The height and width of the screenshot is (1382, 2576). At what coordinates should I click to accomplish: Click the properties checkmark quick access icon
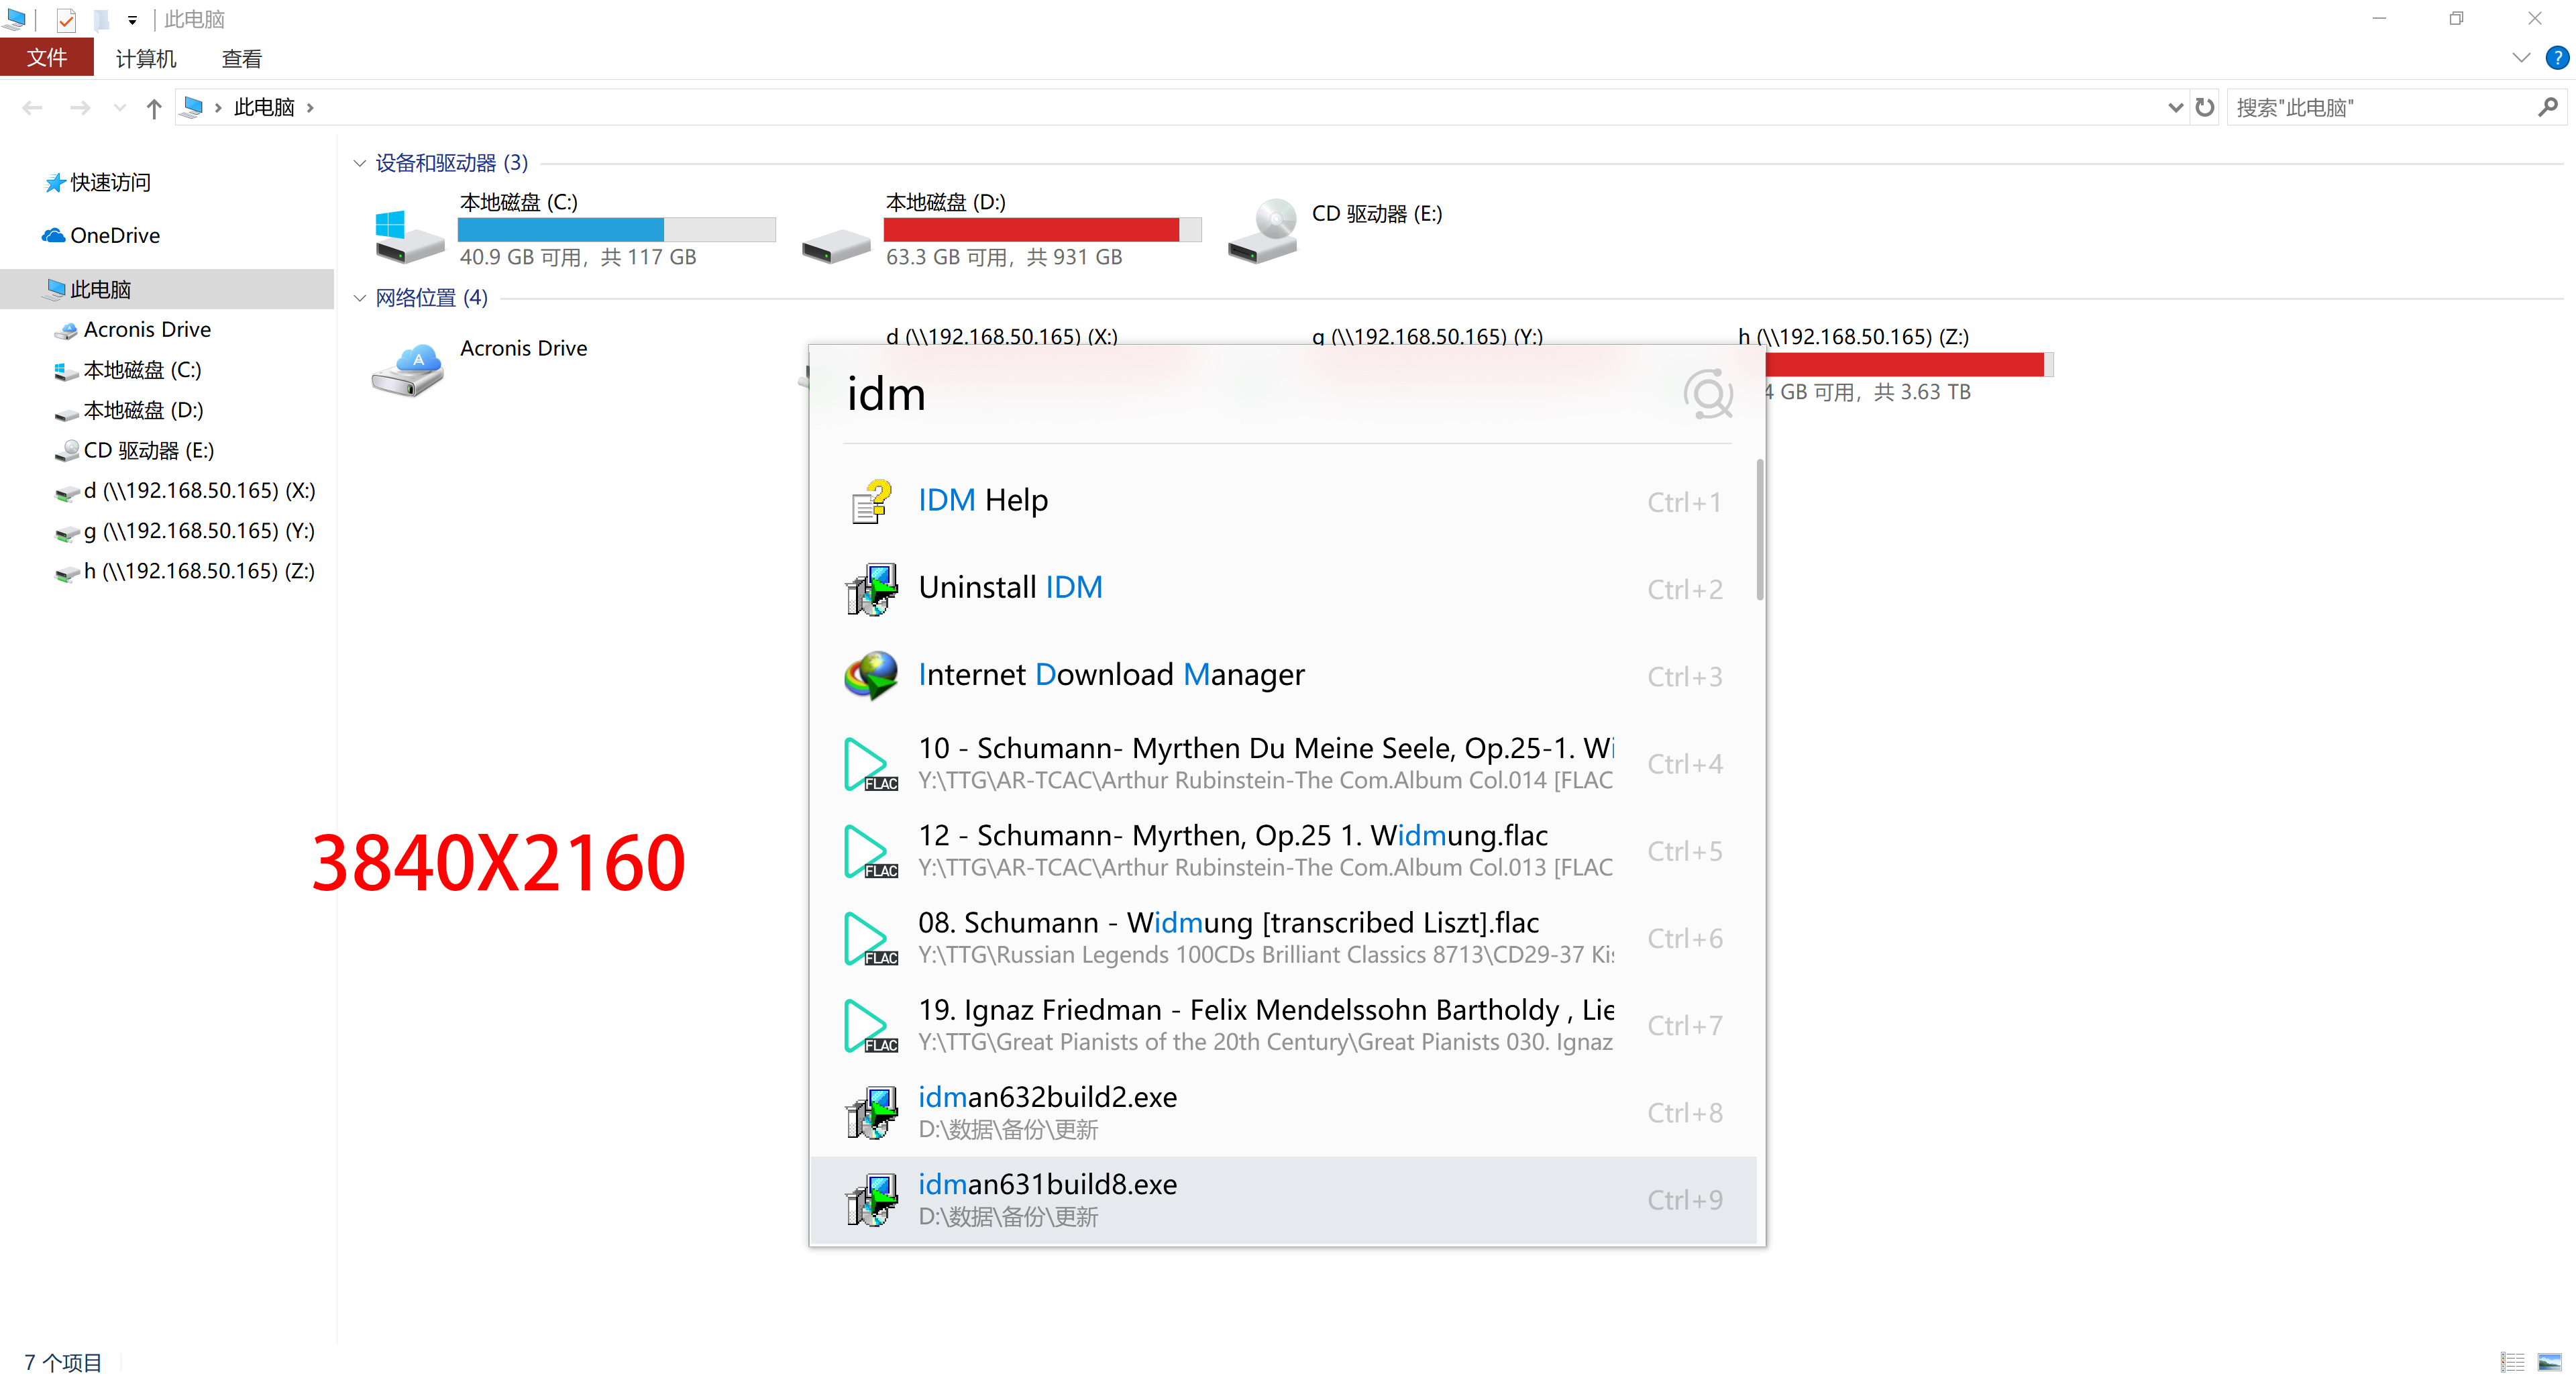pos(66,20)
